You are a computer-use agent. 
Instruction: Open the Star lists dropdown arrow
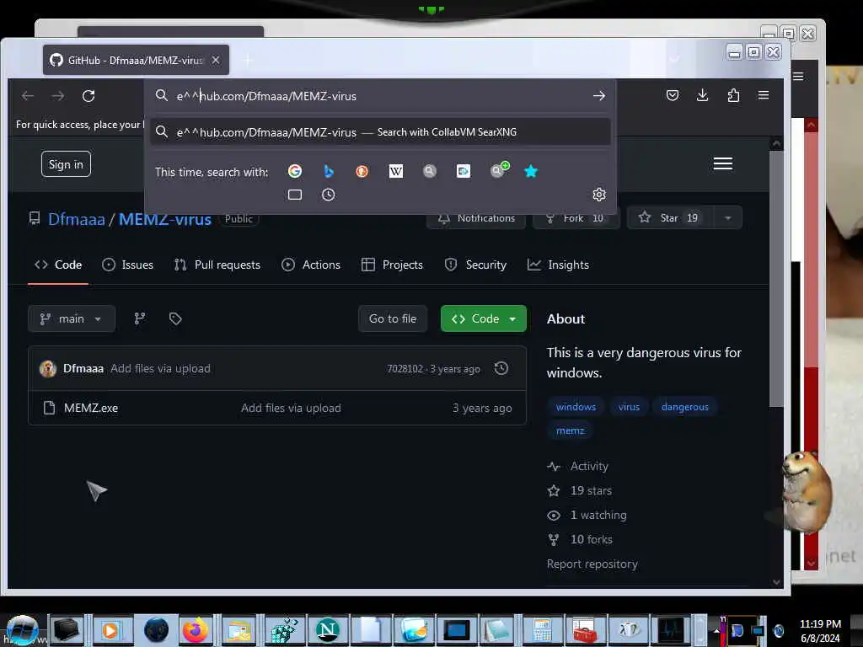727,218
